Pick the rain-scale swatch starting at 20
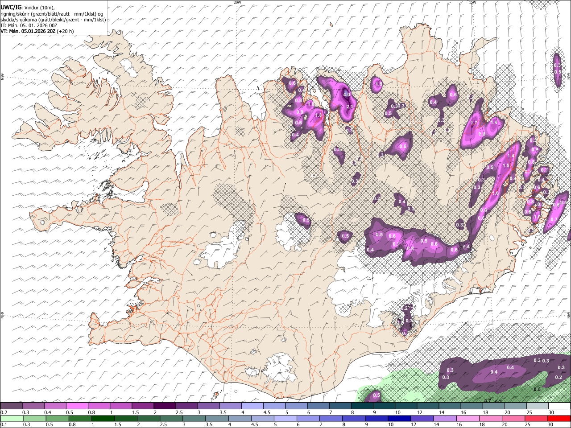571x428 pixels. [513, 419]
